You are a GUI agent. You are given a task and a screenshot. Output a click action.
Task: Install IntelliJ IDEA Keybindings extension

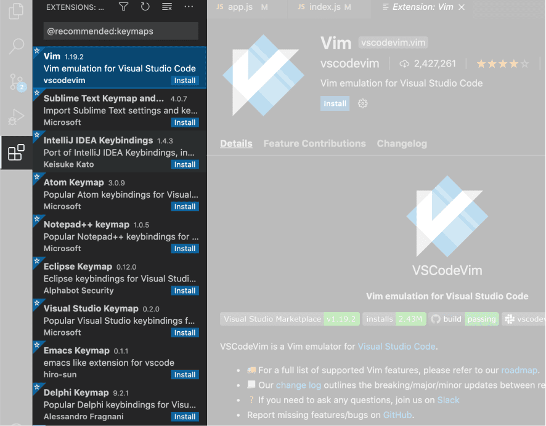185,164
